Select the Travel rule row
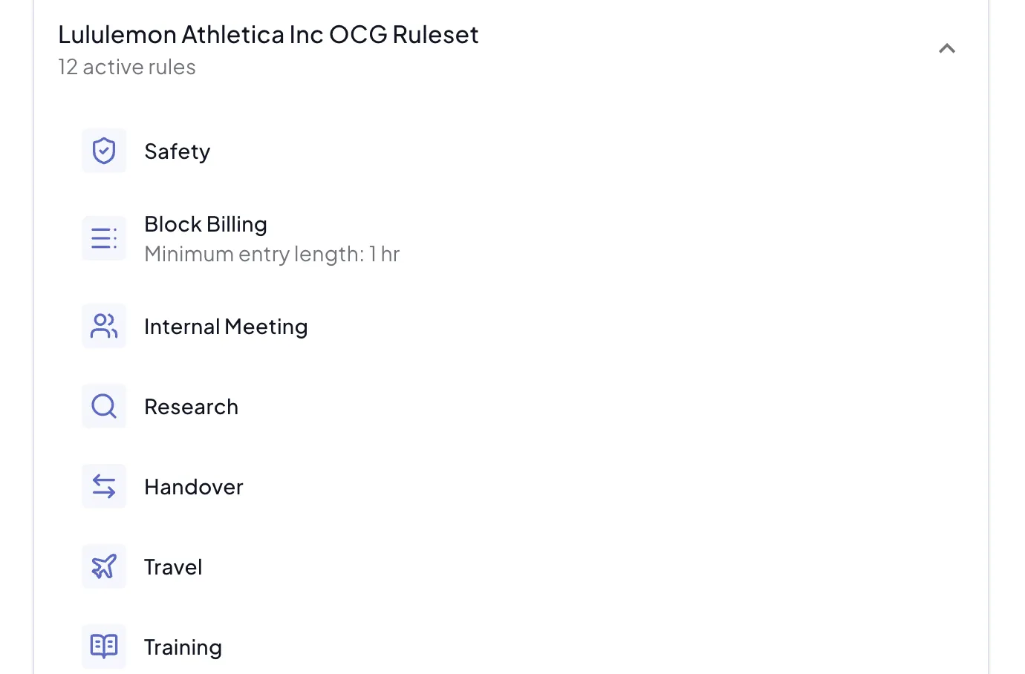The height and width of the screenshot is (674, 1025). pos(173,566)
